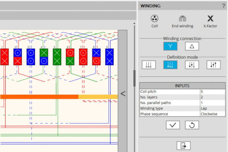Screen dimensions: 228x152
Task: Open the End winding tab
Action: pyautogui.click(x=182, y=21)
